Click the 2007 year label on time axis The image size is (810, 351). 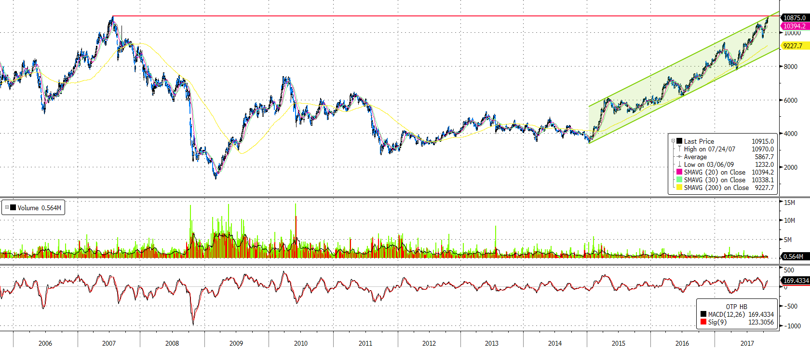click(109, 343)
